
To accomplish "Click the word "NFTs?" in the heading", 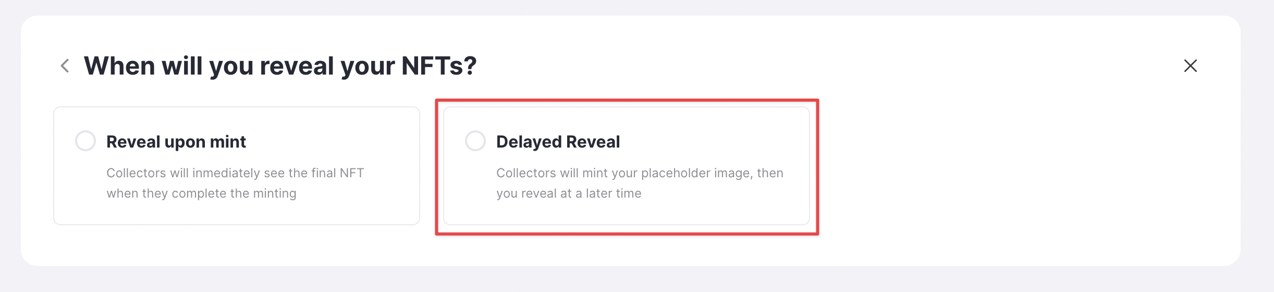I will [x=439, y=66].
